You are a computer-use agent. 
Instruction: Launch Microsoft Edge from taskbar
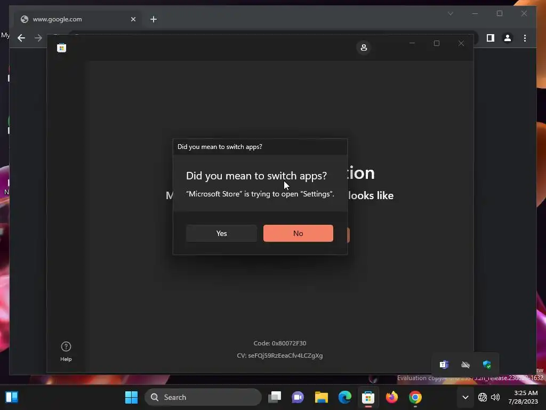click(345, 397)
